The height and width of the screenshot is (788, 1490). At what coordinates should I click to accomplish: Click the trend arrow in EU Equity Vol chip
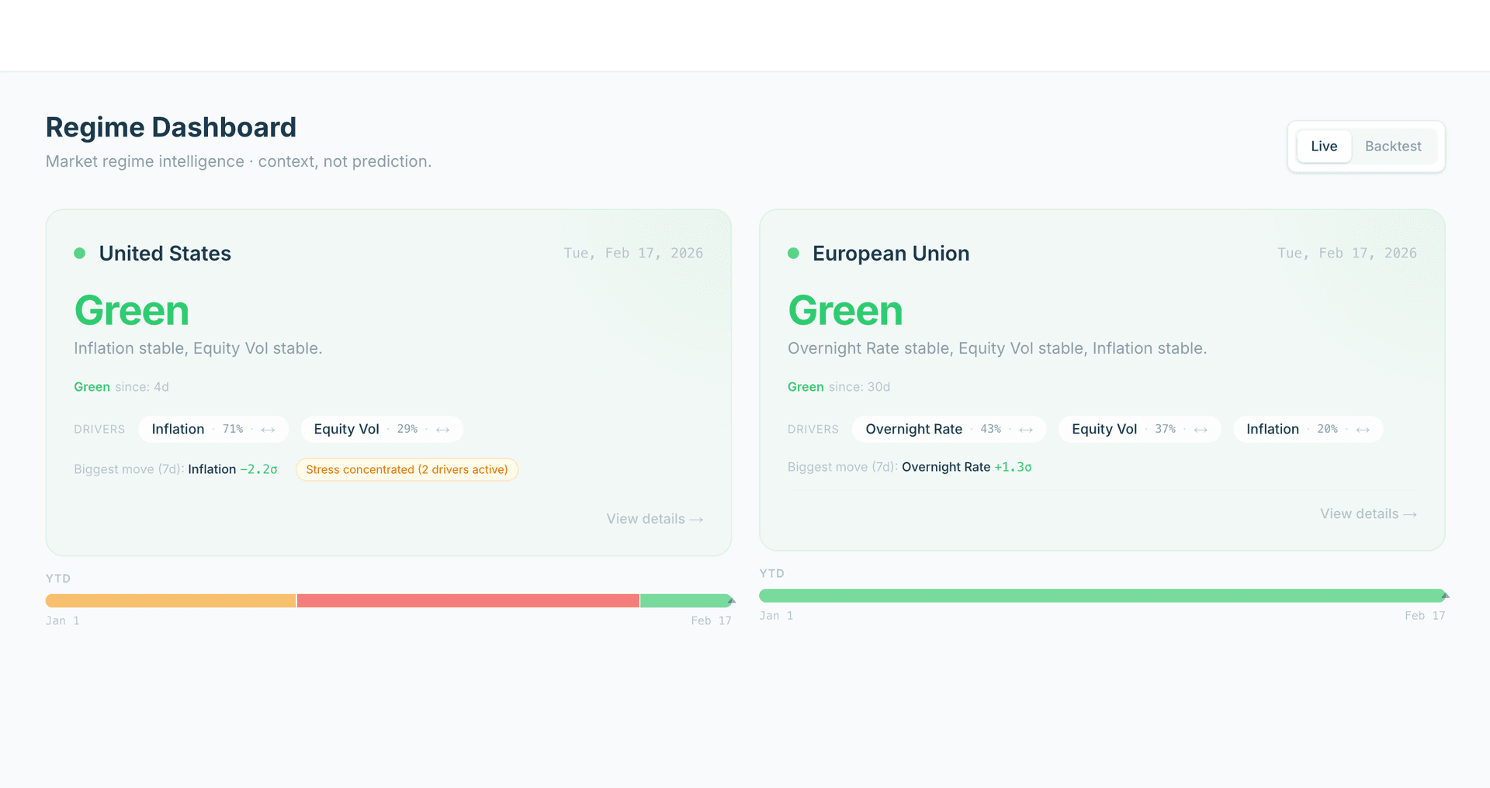click(x=1201, y=430)
